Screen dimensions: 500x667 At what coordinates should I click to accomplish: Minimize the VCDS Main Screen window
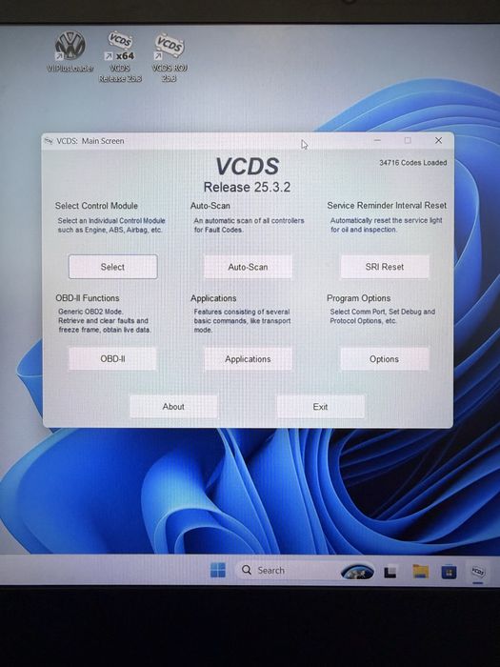[377, 140]
